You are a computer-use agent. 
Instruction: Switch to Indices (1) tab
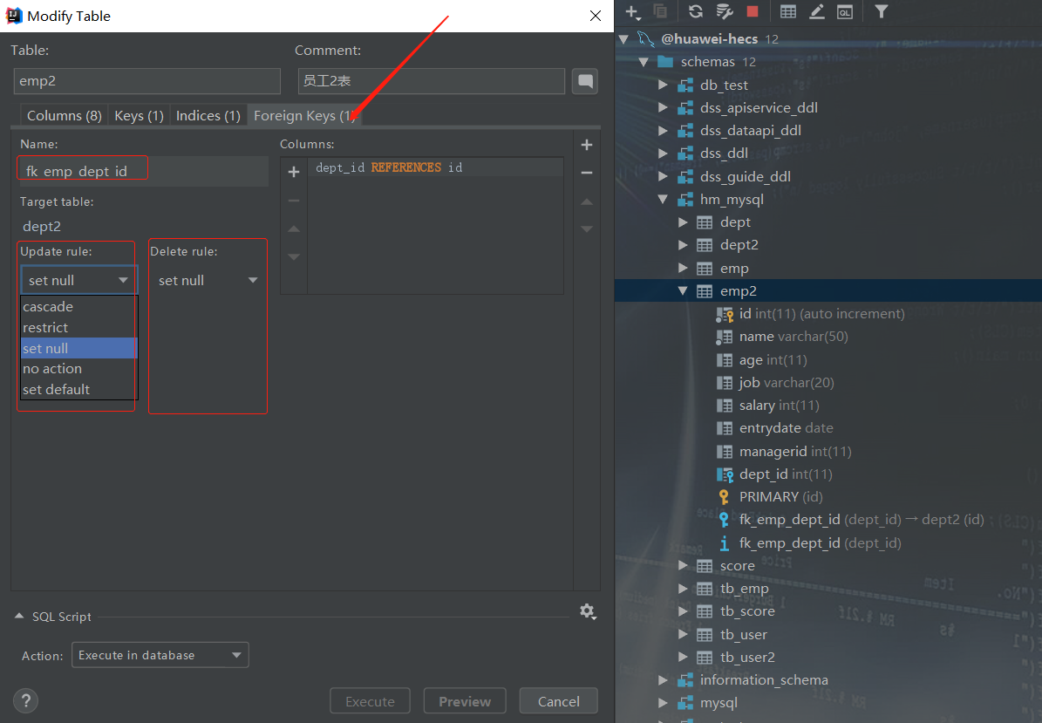click(208, 116)
